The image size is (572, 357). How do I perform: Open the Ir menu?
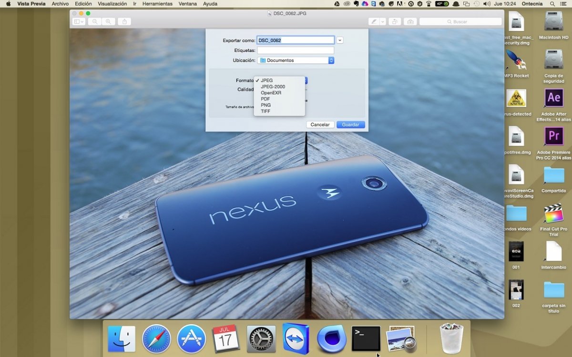pyautogui.click(x=135, y=4)
